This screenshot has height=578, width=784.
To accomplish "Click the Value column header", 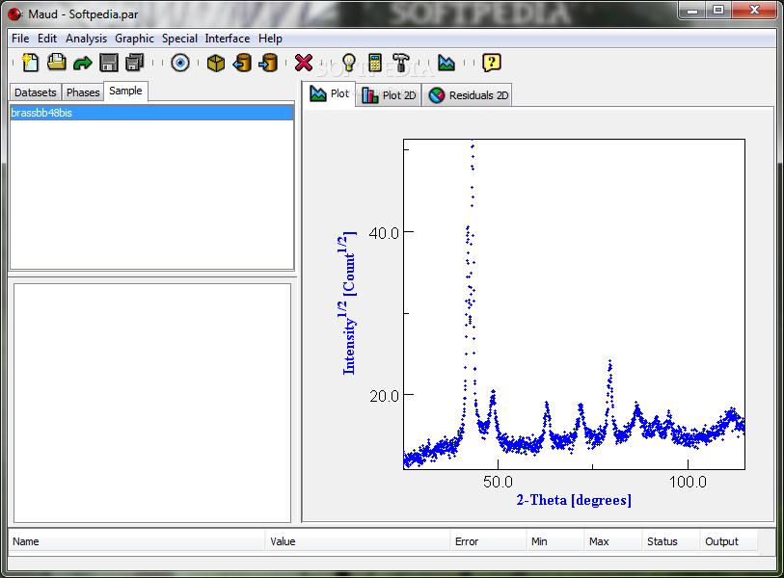I will click(x=358, y=541).
